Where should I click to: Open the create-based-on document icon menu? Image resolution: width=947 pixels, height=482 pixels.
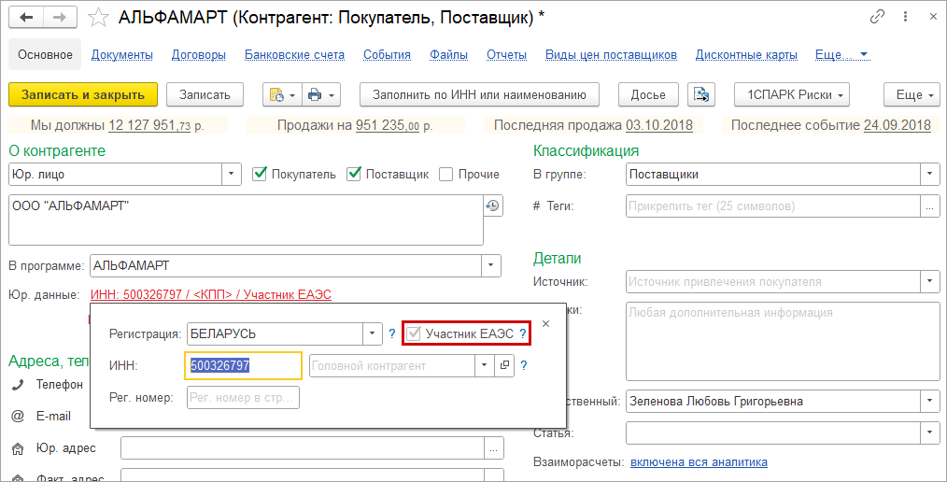(282, 95)
